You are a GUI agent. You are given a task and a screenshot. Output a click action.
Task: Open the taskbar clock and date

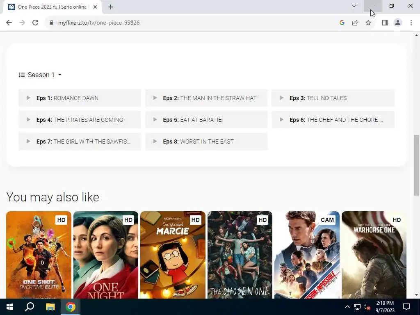click(x=385, y=307)
